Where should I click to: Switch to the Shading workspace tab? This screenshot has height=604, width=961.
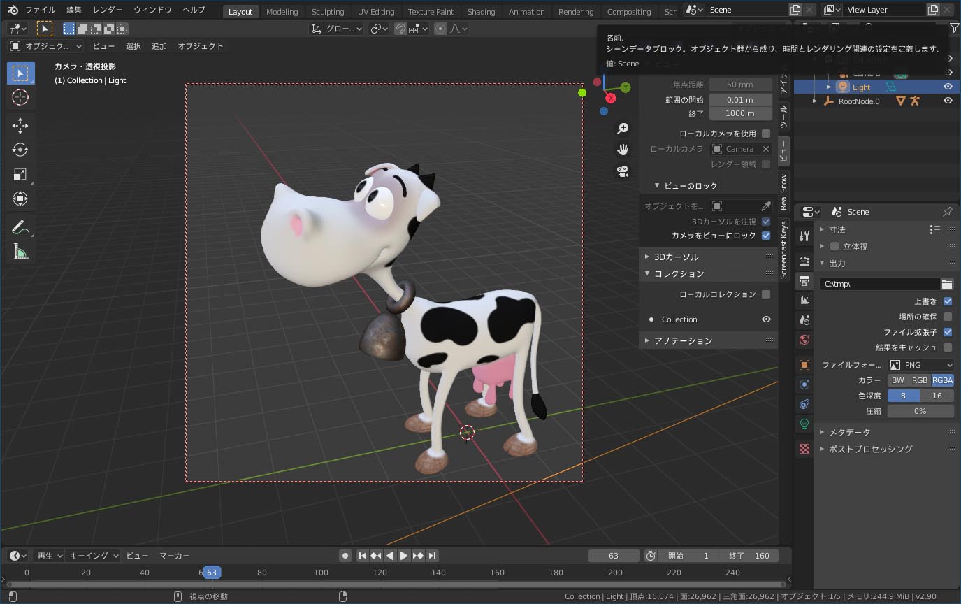coord(481,11)
